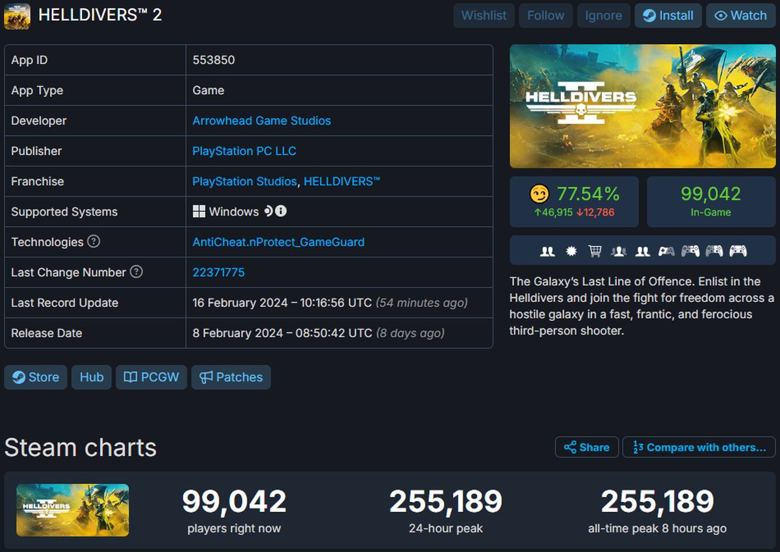Click Compare with others
The height and width of the screenshot is (552, 780).
pos(698,447)
